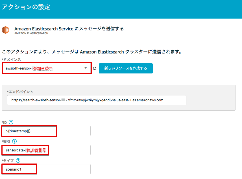Screen dimensions: 242x179
Task: Click the Amazon Elasticsearch service icon
Action: (x=6, y=30)
